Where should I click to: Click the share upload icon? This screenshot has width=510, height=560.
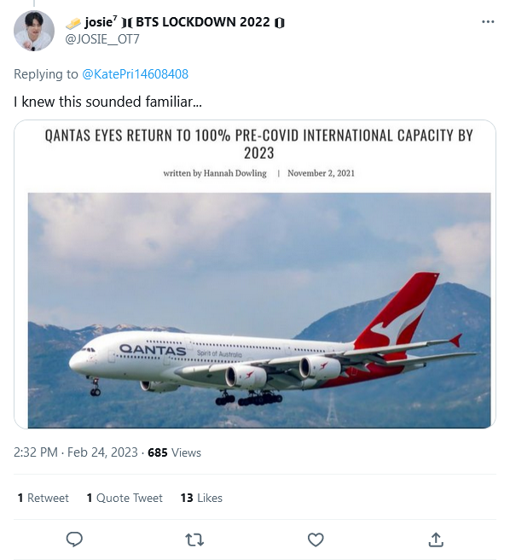(x=436, y=540)
